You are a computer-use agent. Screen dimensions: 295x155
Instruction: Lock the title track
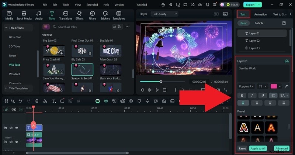click(6, 128)
